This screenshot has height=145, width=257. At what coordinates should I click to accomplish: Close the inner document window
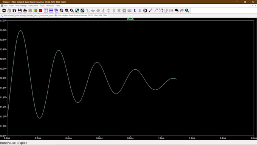pos(255,6)
